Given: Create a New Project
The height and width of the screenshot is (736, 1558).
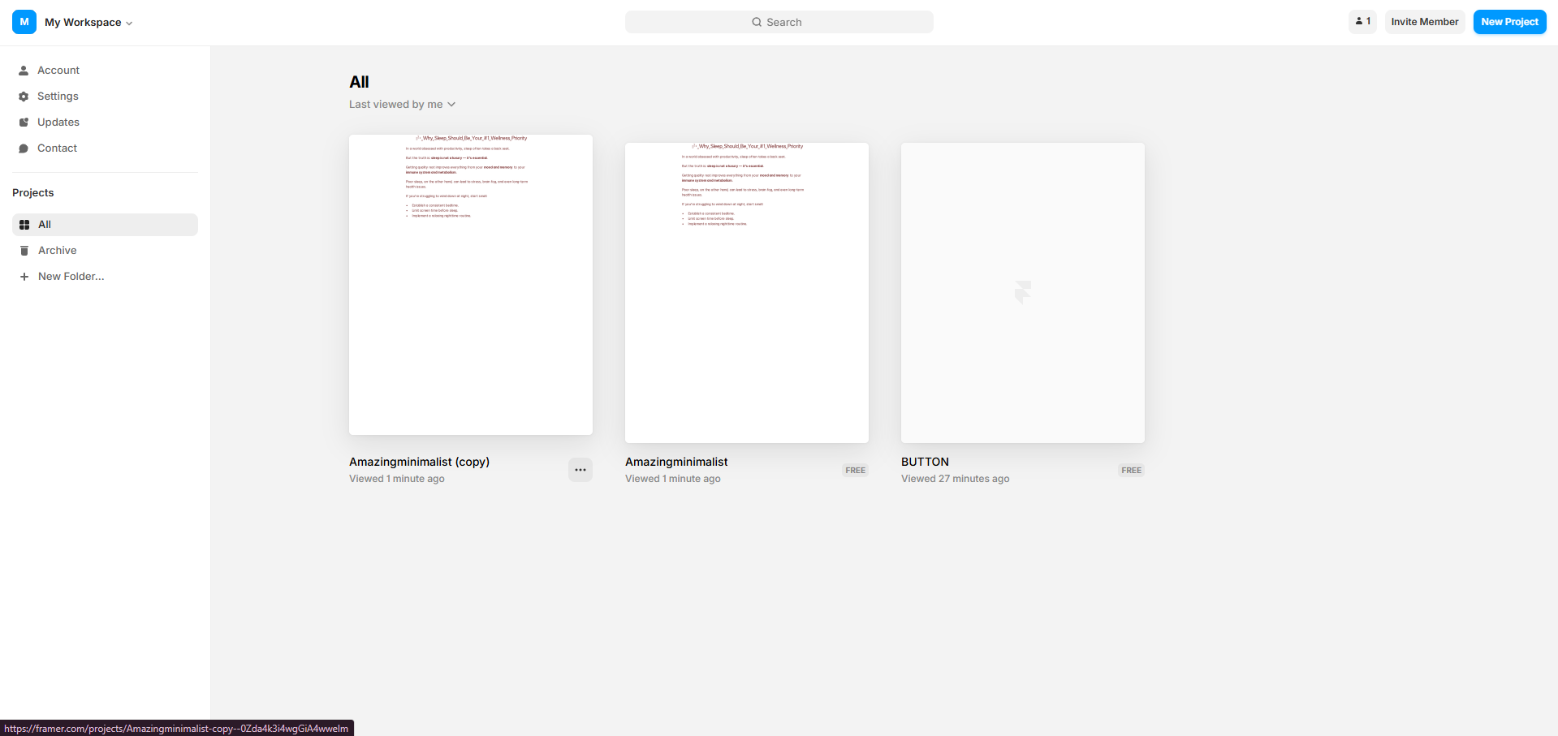Looking at the screenshot, I should click(x=1509, y=22).
